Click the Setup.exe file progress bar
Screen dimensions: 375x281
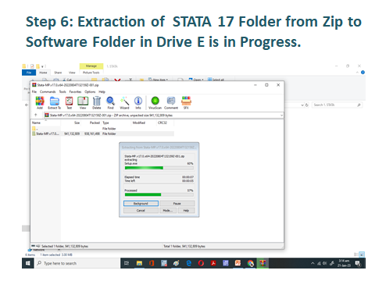coord(159,168)
